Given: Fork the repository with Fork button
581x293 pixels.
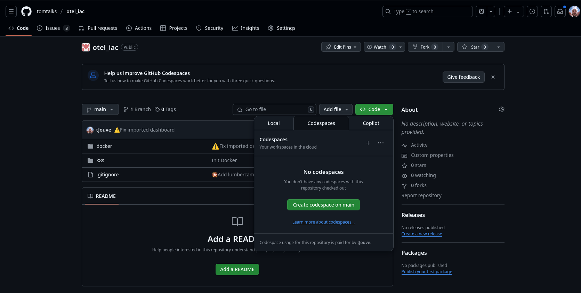Looking at the screenshot, I should [425, 47].
